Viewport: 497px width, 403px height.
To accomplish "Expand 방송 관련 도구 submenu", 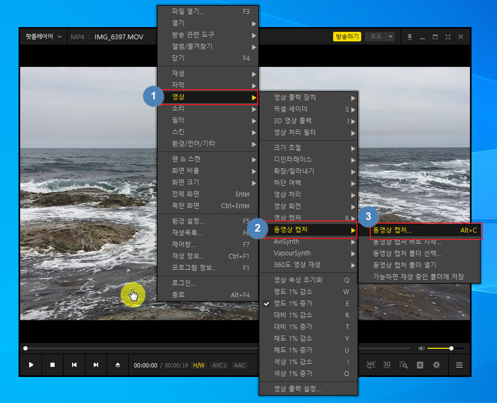I will pyautogui.click(x=208, y=35).
